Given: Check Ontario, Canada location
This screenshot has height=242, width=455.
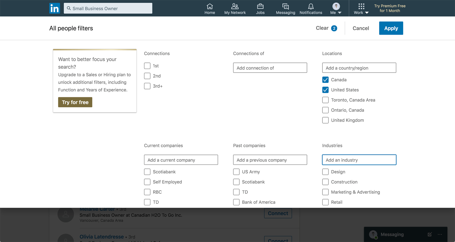Looking at the screenshot, I should pyautogui.click(x=325, y=110).
